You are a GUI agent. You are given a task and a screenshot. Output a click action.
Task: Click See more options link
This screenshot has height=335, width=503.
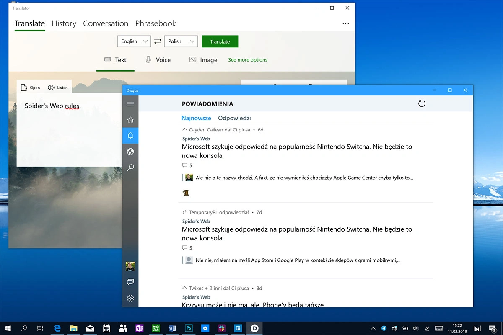click(248, 60)
